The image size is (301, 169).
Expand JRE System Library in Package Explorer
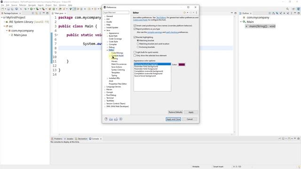pos(4,22)
